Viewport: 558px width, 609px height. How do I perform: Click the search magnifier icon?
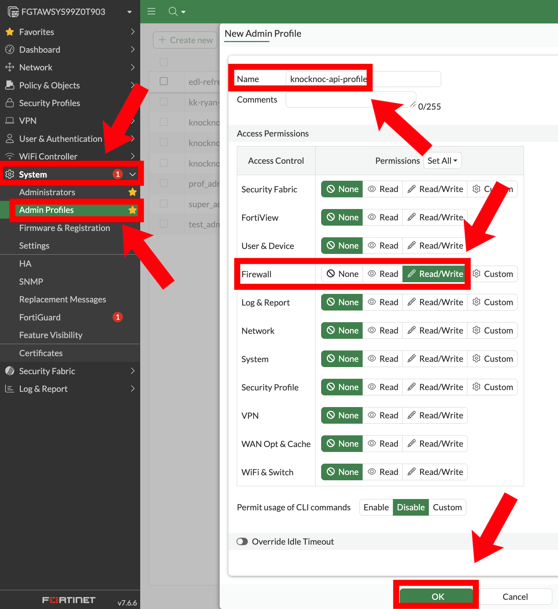tap(173, 11)
